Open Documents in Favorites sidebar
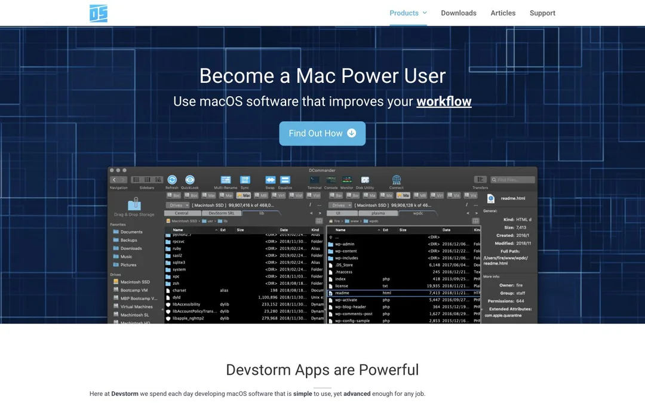Image resolution: width=645 pixels, height=403 pixels. [x=128, y=232]
